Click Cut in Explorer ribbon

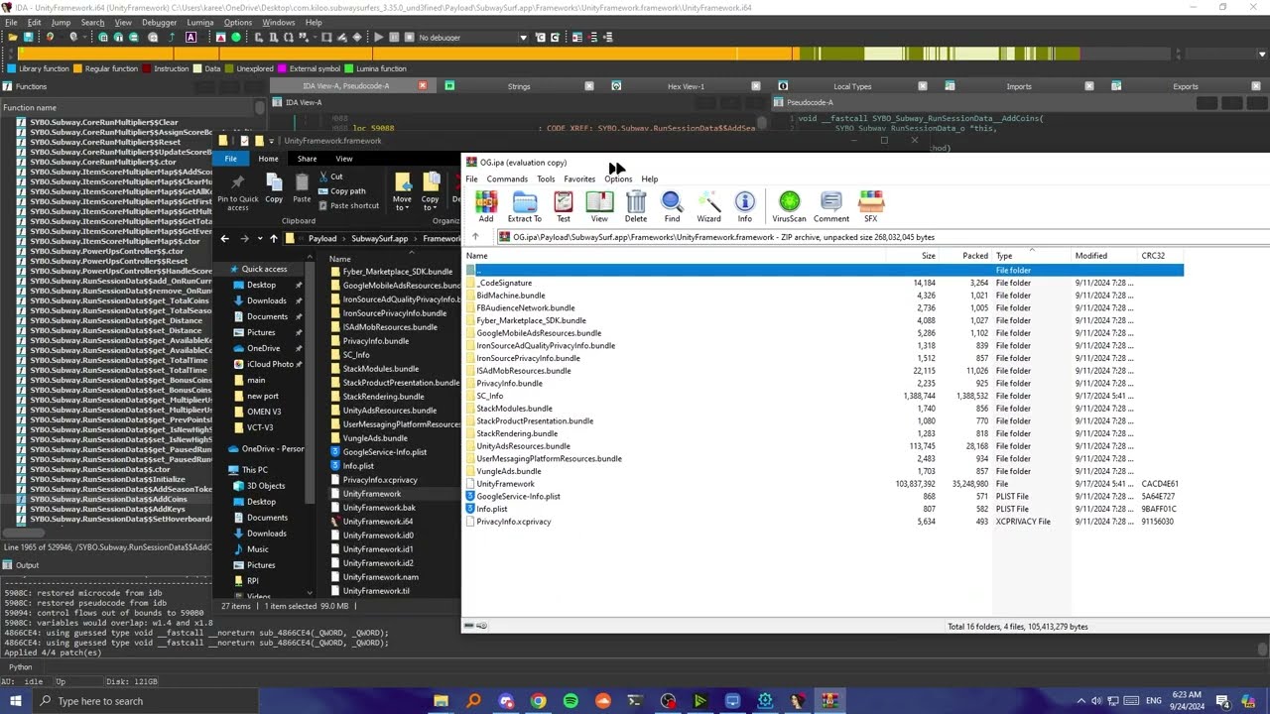tap(330, 177)
